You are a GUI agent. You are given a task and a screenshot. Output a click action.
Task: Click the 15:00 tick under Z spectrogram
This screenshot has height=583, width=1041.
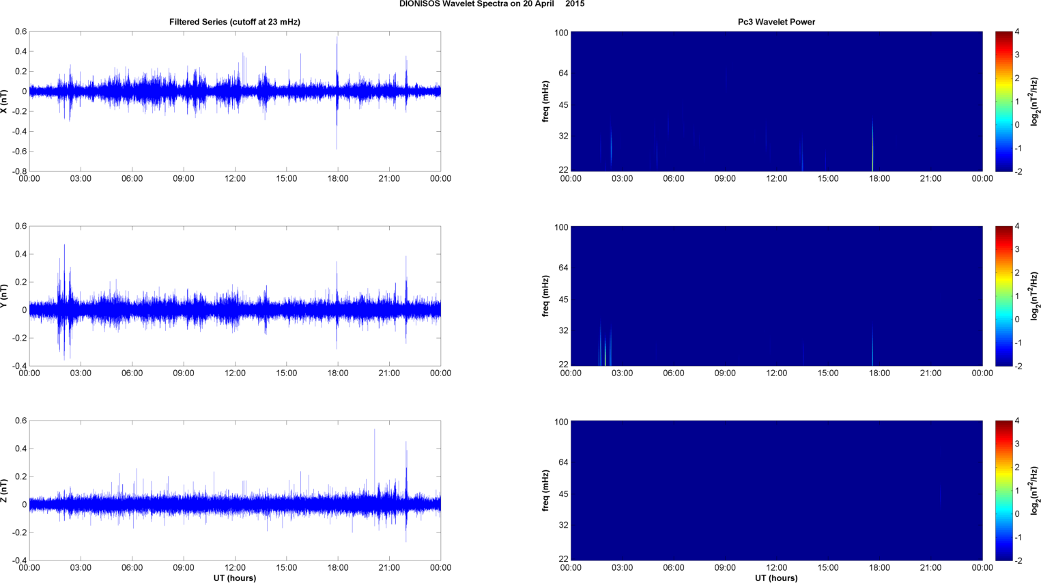828,568
